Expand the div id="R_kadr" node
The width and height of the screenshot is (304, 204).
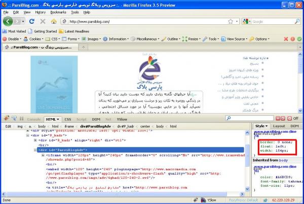pos(35,140)
